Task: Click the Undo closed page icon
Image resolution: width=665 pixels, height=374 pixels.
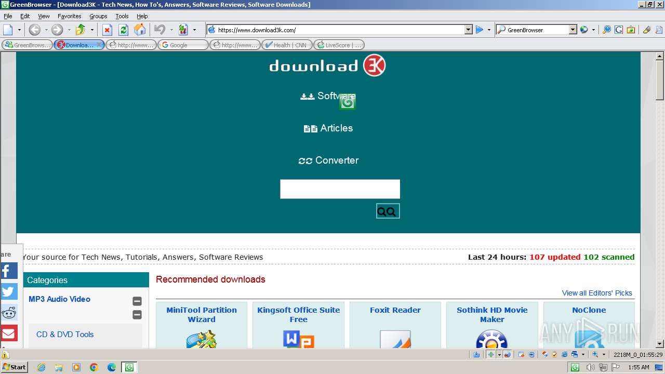Action: (159, 30)
